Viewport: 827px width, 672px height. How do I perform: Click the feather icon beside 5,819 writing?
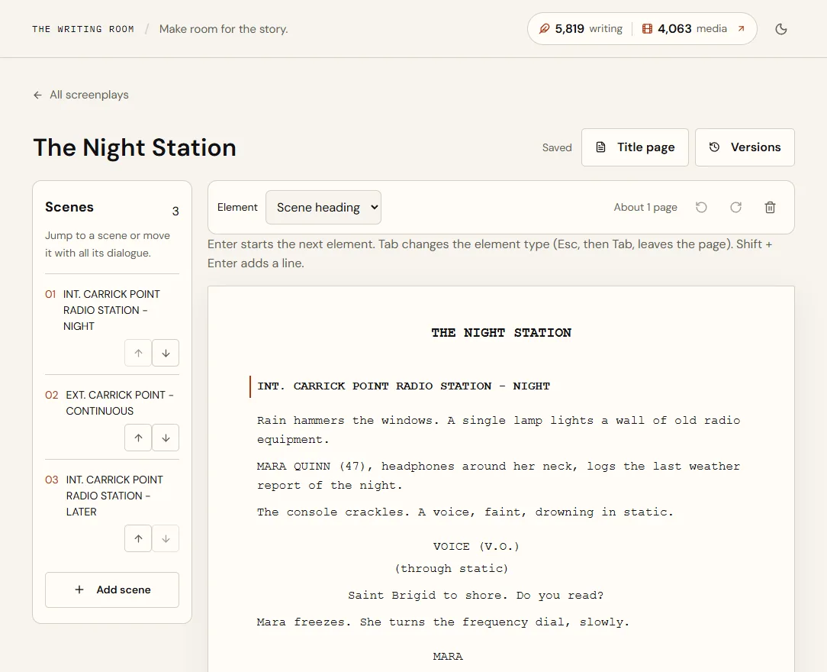544,28
